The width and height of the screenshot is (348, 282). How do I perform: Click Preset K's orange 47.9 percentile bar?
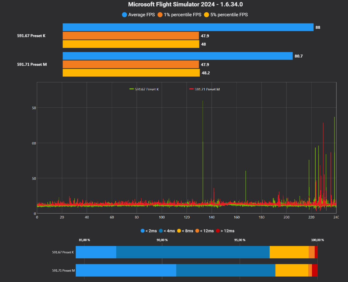coord(131,36)
